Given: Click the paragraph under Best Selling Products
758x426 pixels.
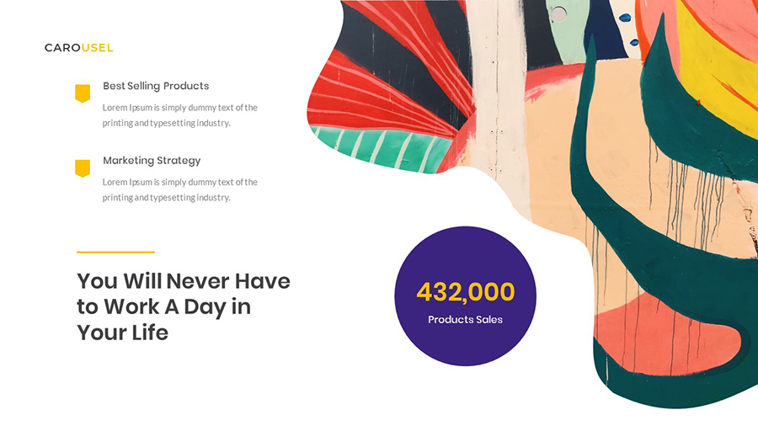Looking at the screenshot, I should pos(180,115).
